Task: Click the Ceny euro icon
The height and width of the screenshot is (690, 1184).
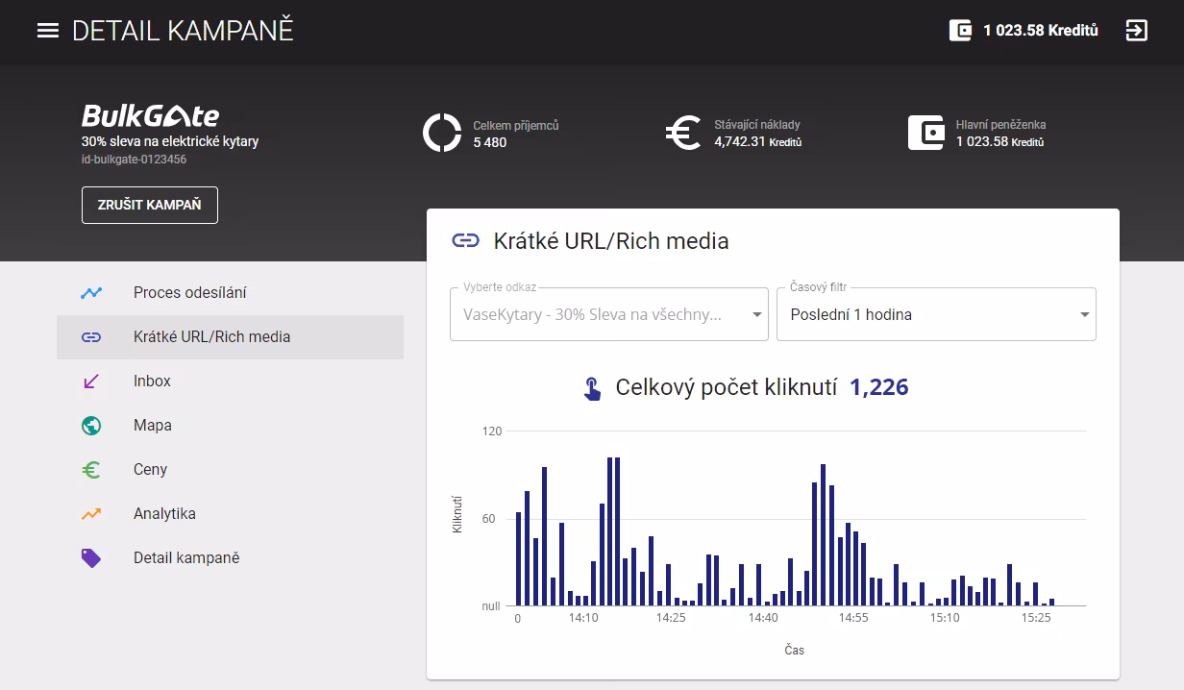Action: tap(91, 470)
